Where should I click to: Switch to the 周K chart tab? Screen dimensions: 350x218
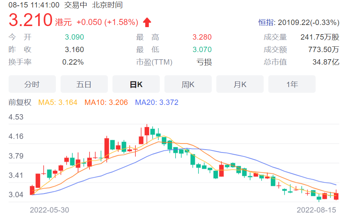point(188,84)
